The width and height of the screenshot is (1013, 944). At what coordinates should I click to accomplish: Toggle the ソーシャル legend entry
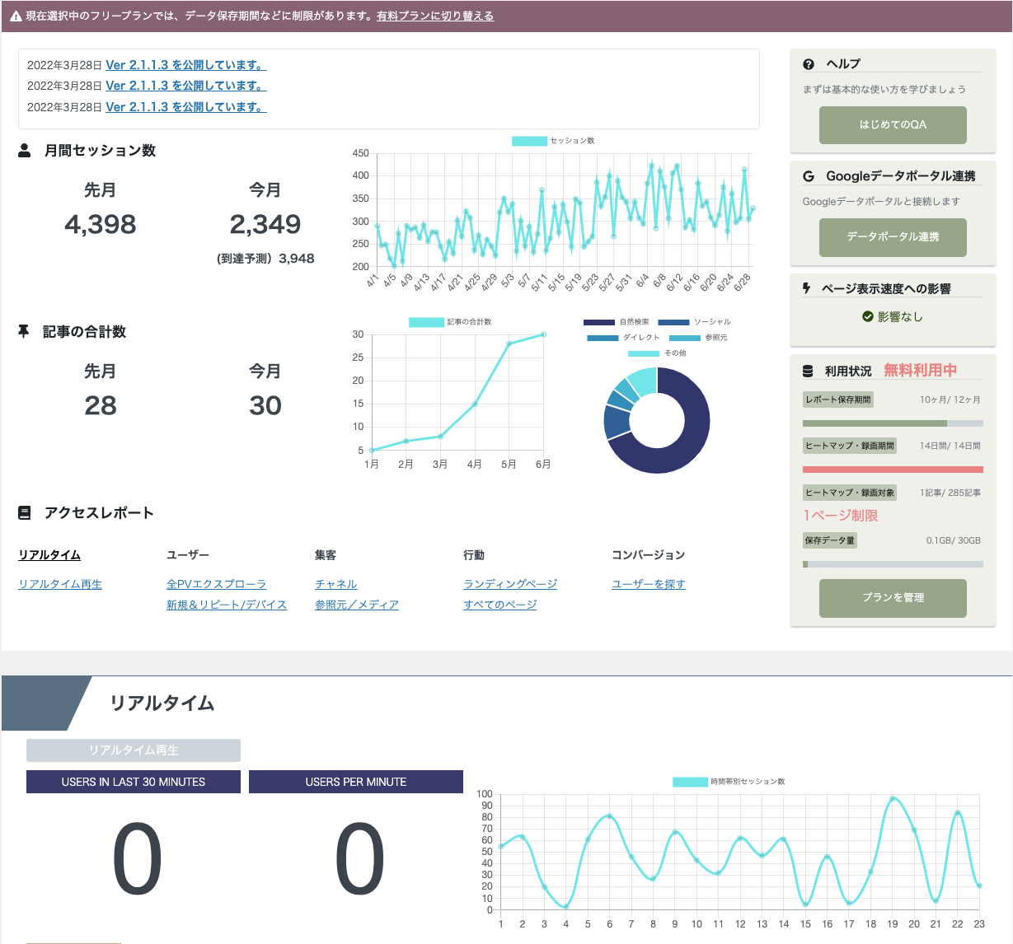pyautogui.click(x=694, y=322)
